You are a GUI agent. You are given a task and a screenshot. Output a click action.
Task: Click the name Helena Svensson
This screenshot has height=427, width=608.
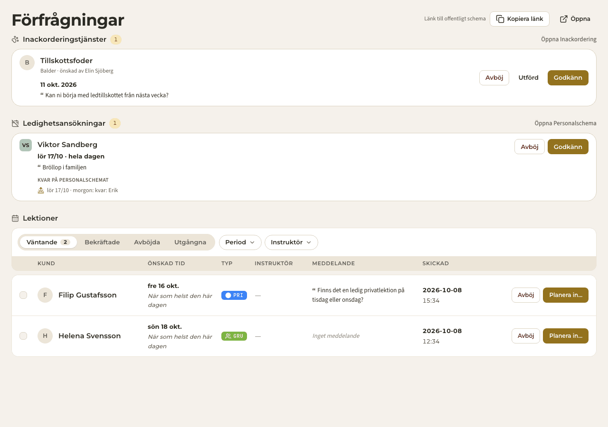click(x=90, y=336)
